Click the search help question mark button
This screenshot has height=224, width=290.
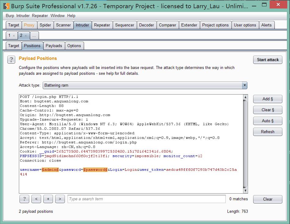[24, 199]
